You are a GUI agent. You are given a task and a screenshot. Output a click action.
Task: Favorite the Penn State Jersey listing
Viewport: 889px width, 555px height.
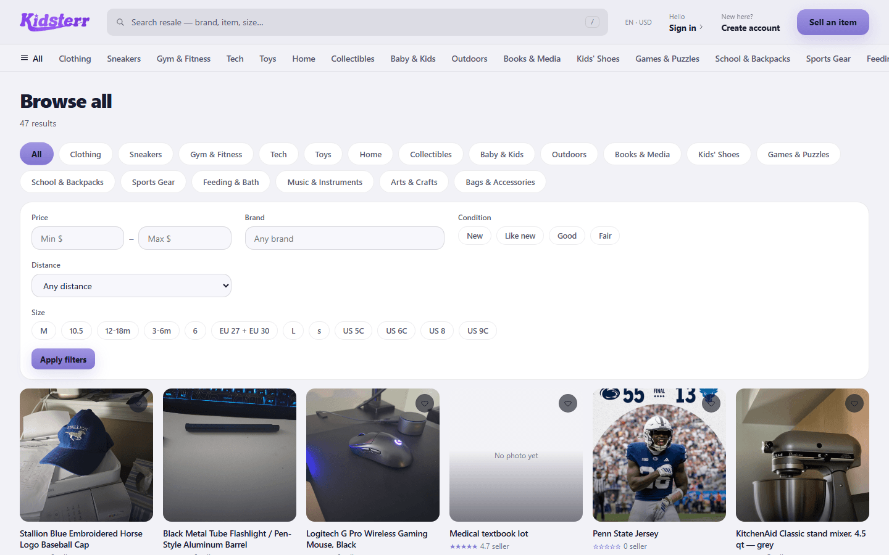point(711,403)
